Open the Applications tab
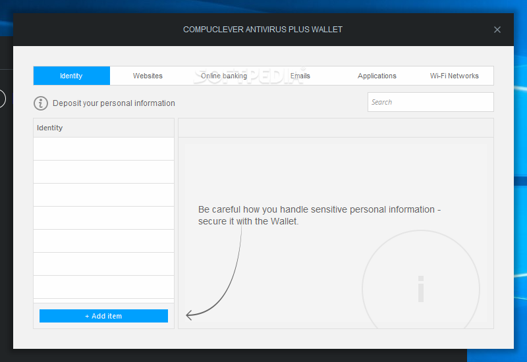 click(x=377, y=76)
